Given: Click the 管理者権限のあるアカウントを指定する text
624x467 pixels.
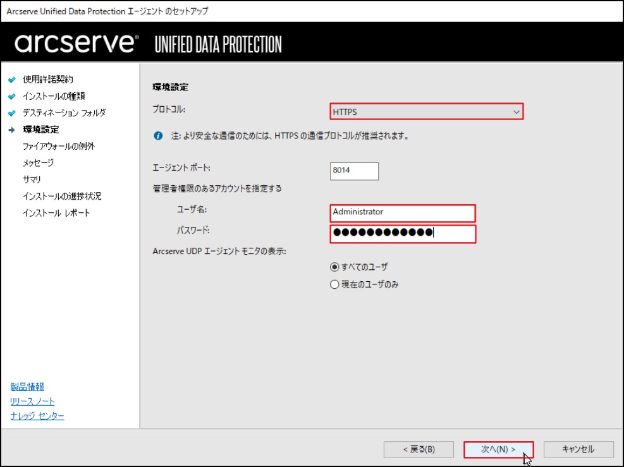Looking at the screenshot, I should click(x=217, y=188).
